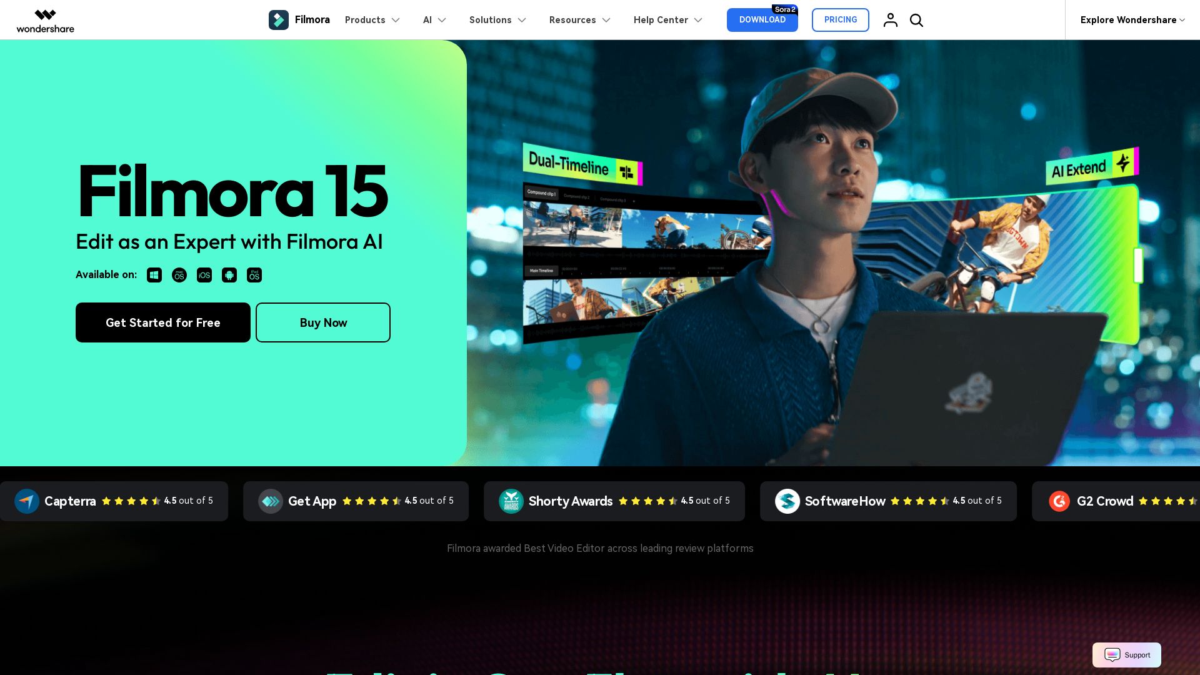The image size is (1200, 675).
Task: Click the PRICING button
Action: pos(841,20)
